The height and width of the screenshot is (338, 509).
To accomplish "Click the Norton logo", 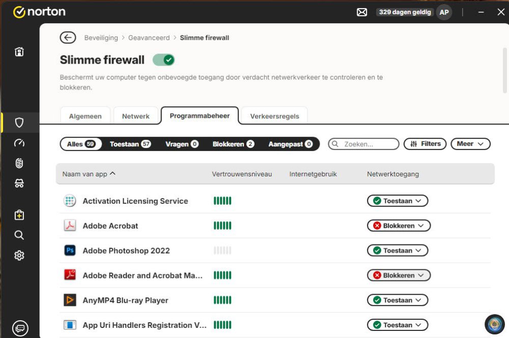I will (39, 12).
